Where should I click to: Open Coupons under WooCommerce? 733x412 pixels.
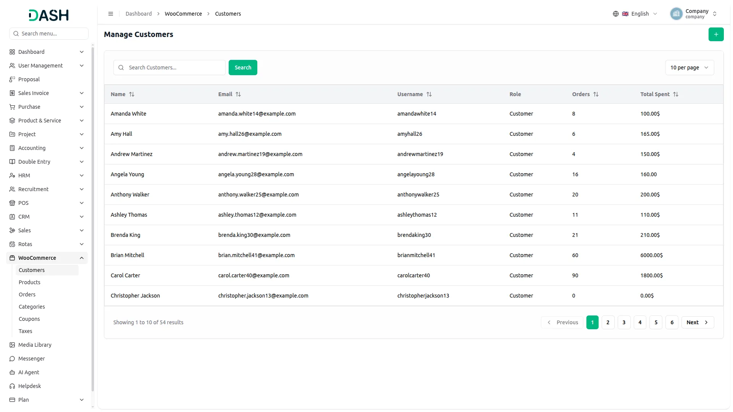click(29, 319)
